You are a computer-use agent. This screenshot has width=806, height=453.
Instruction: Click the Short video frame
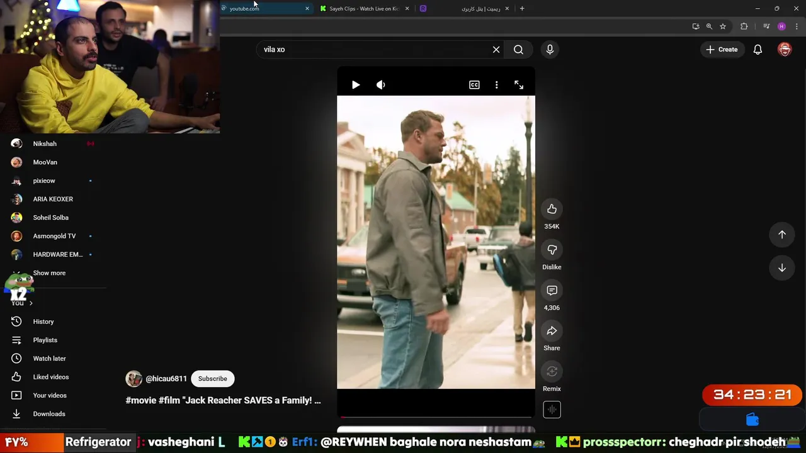click(436, 242)
